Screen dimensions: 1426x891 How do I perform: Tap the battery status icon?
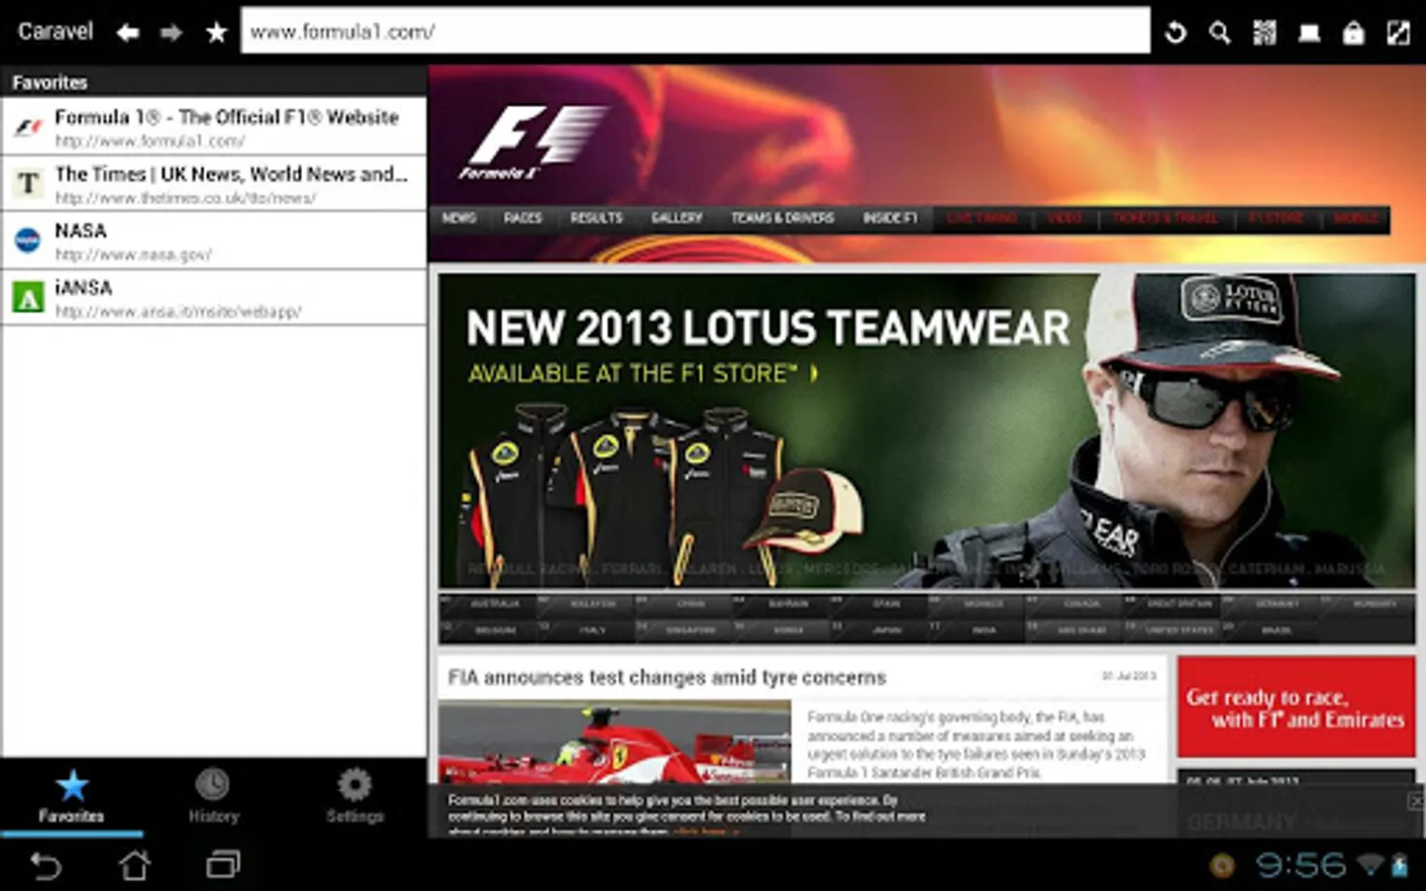[x=1399, y=866]
